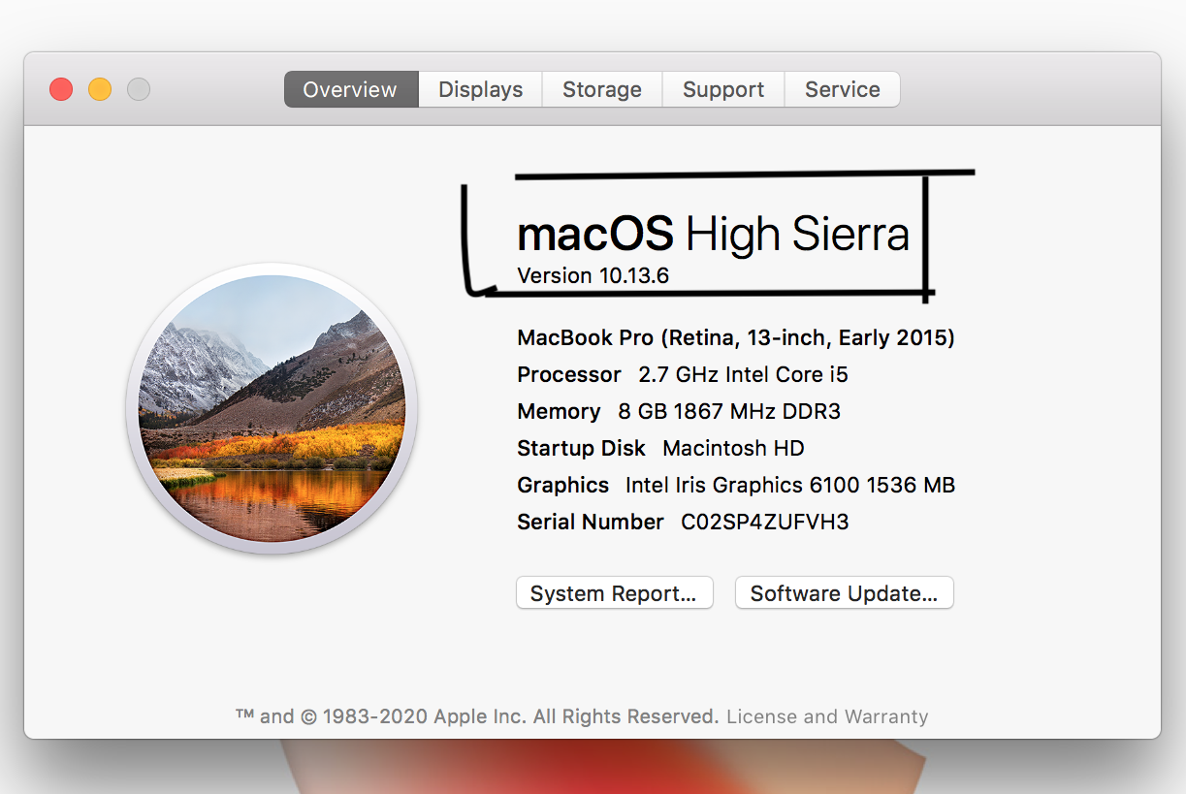The width and height of the screenshot is (1186, 794).
Task: Click the 8 GB 1867 MHz DDR3 value
Action: pos(729,411)
